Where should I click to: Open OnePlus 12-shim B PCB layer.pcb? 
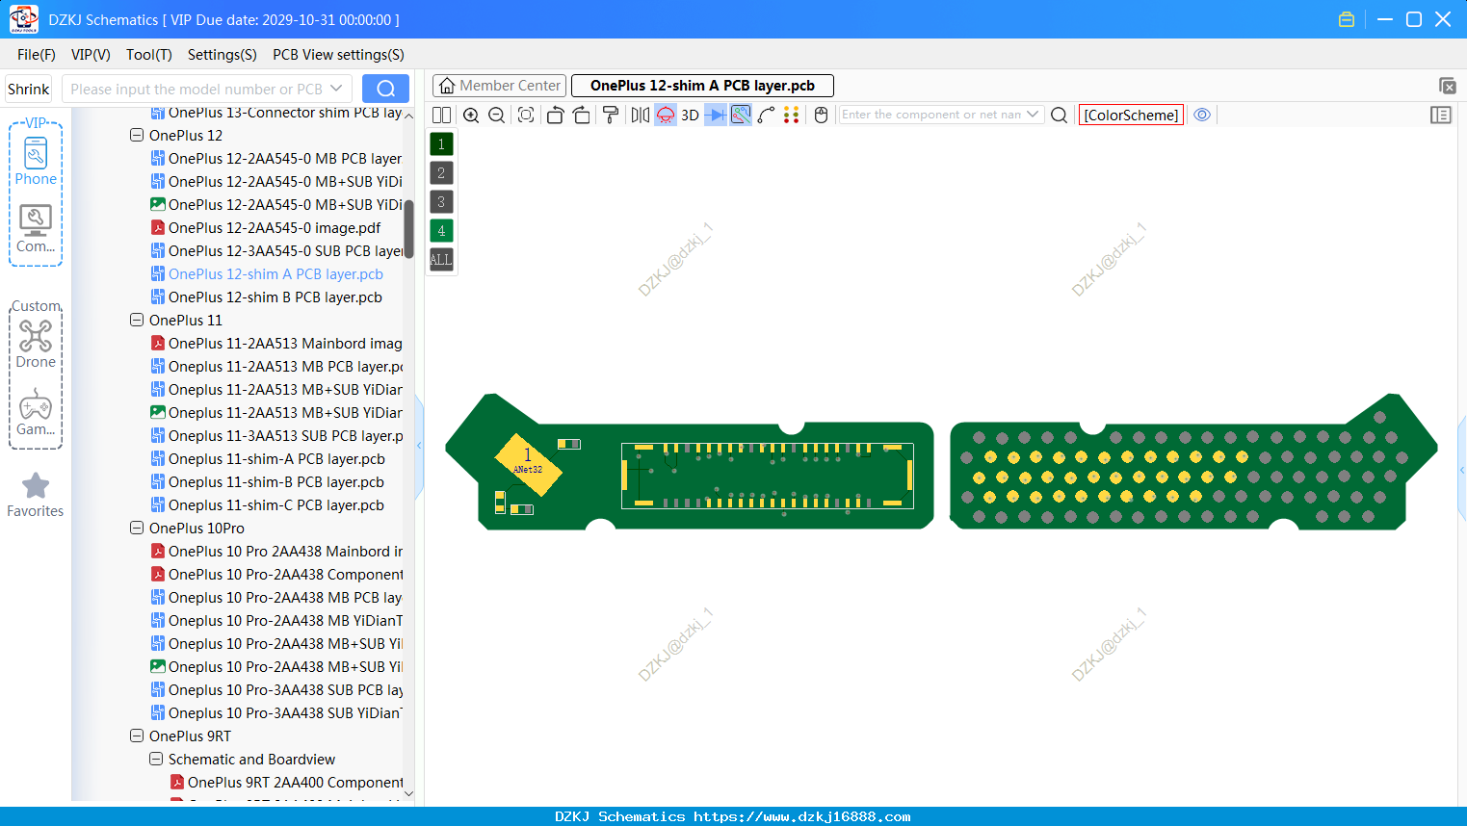(275, 297)
